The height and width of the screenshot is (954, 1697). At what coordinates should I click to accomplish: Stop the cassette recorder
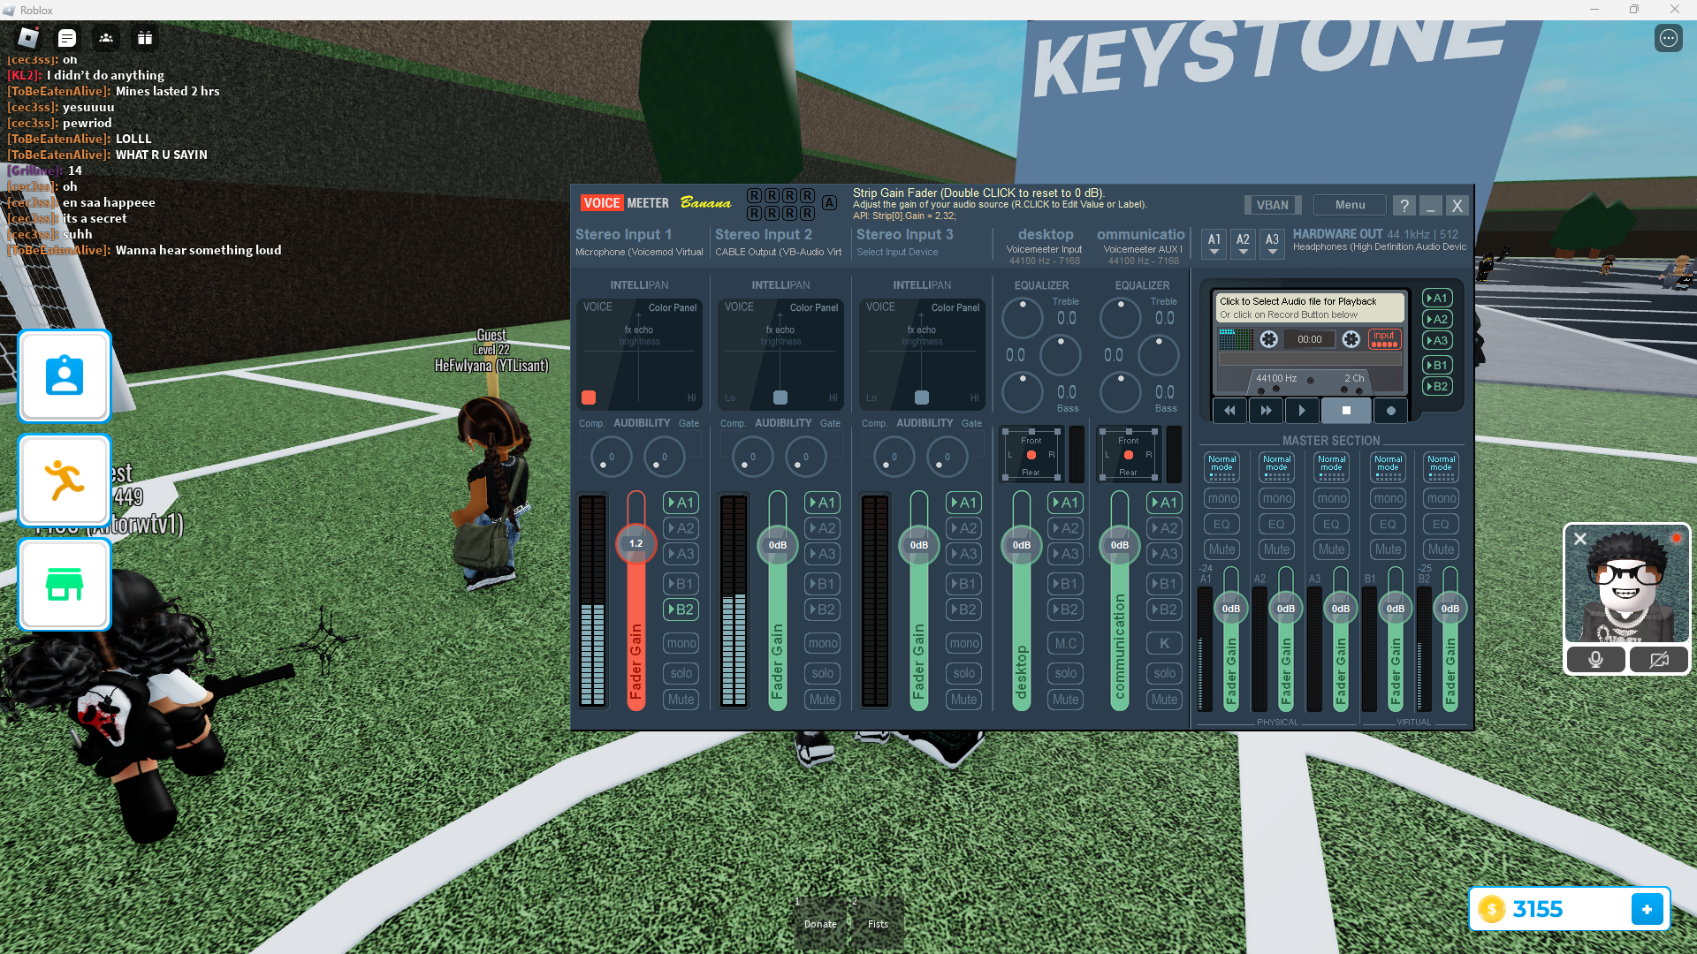point(1346,411)
